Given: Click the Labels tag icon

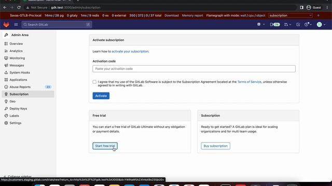Looking at the screenshot, I should pyautogui.click(x=6, y=116).
